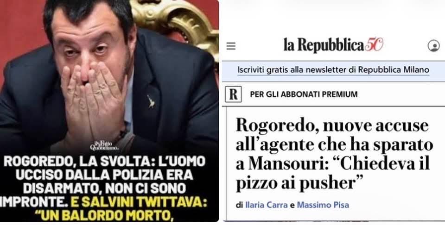Follow the Repubblica Milano newsletter signup link
The width and height of the screenshot is (445, 225).
(x=333, y=70)
